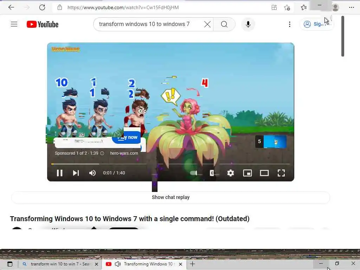The image size is (360, 270).
Task: Click the video time display 0:01 / 1:40
Action: click(114, 173)
